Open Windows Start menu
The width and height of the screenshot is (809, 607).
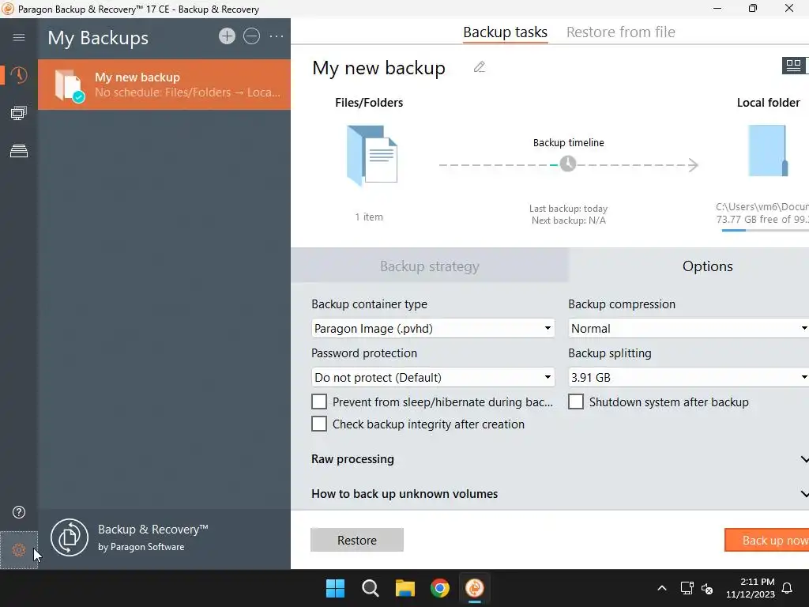pyautogui.click(x=335, y=588)
